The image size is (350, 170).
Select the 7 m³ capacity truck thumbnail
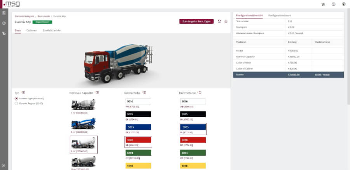(84, 104)
